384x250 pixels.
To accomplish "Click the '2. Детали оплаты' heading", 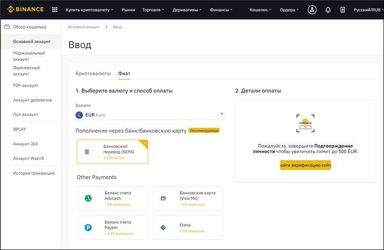I will (258, 91).
